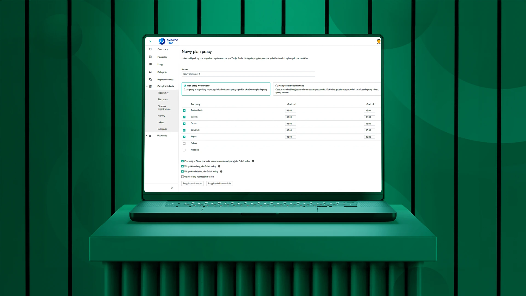Select Plan pracy Nienormowany radio option
This screenshot has width=526, height=296.
coord(277,86)
